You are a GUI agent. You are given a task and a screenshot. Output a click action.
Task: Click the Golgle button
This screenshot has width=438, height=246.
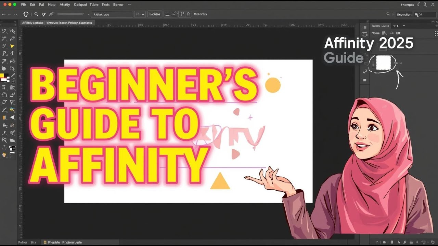(x=155, y=14)
